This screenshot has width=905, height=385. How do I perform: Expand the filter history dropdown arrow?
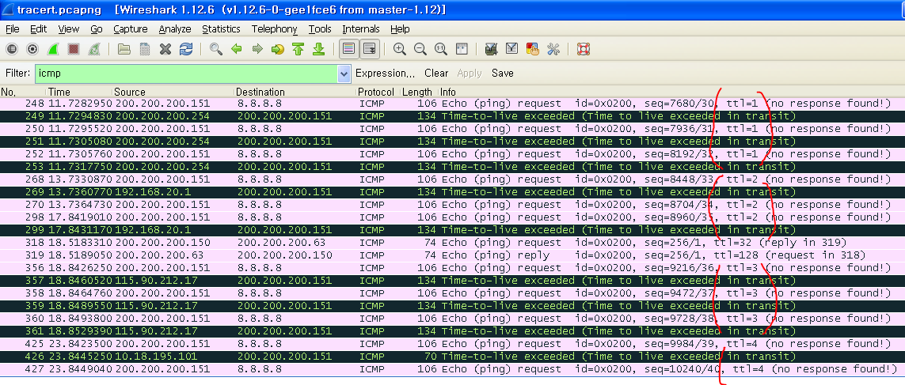(x=344, y=74)
